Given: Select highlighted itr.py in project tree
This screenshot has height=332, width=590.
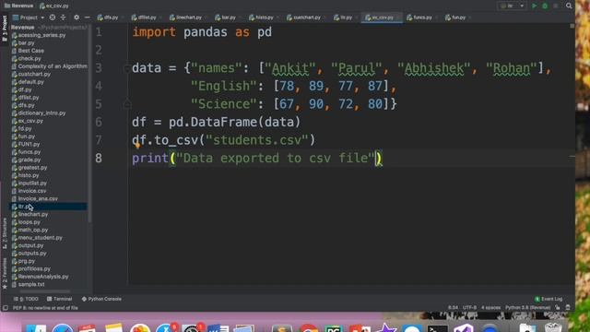Looking at the screenshot, I should 49,207.
